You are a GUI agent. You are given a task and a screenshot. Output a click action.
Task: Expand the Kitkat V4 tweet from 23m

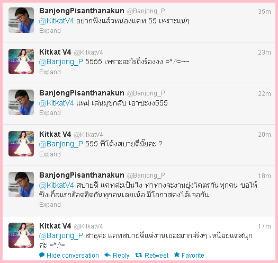[x=50, y=72]
